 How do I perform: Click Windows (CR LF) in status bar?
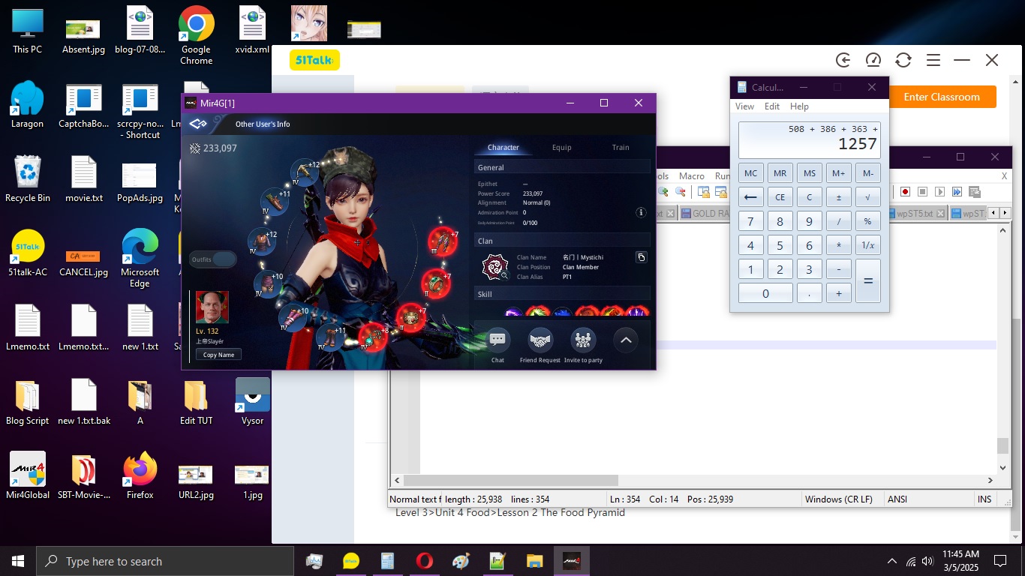click(839, 499)
